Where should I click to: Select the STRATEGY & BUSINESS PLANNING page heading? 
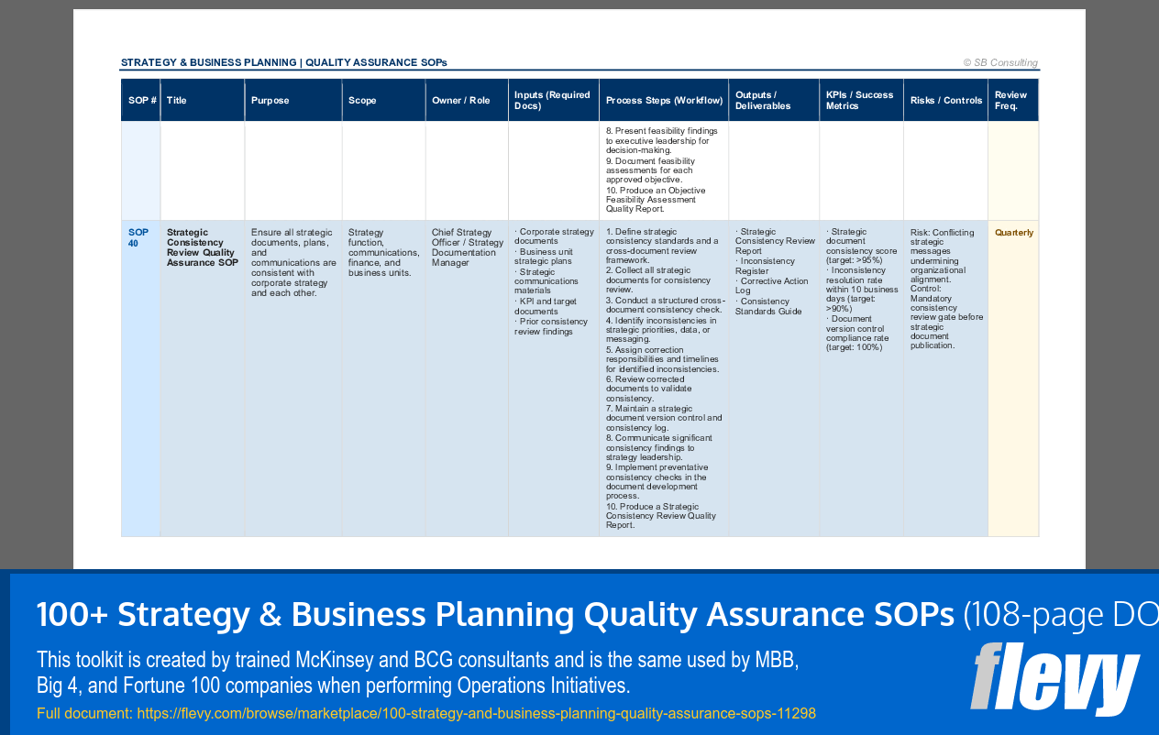[283, 62]
